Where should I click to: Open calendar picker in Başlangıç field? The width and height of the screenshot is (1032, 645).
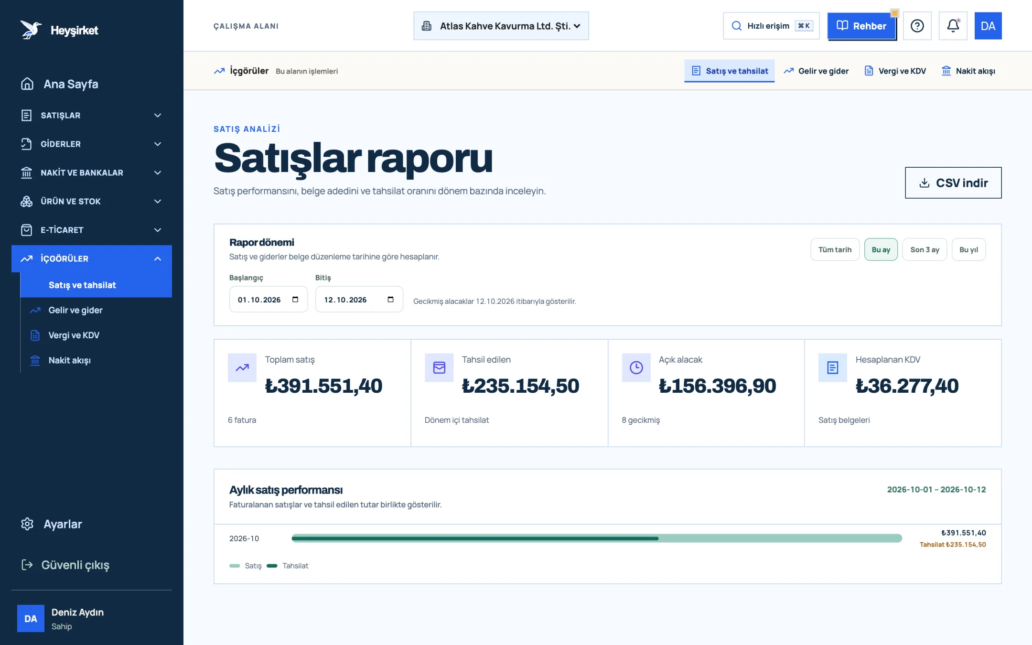[295, 300]
